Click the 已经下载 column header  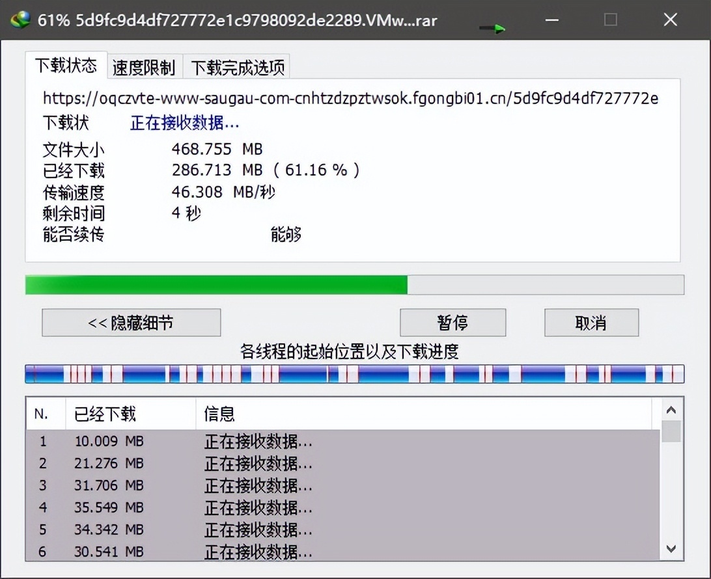click(131, 414)
